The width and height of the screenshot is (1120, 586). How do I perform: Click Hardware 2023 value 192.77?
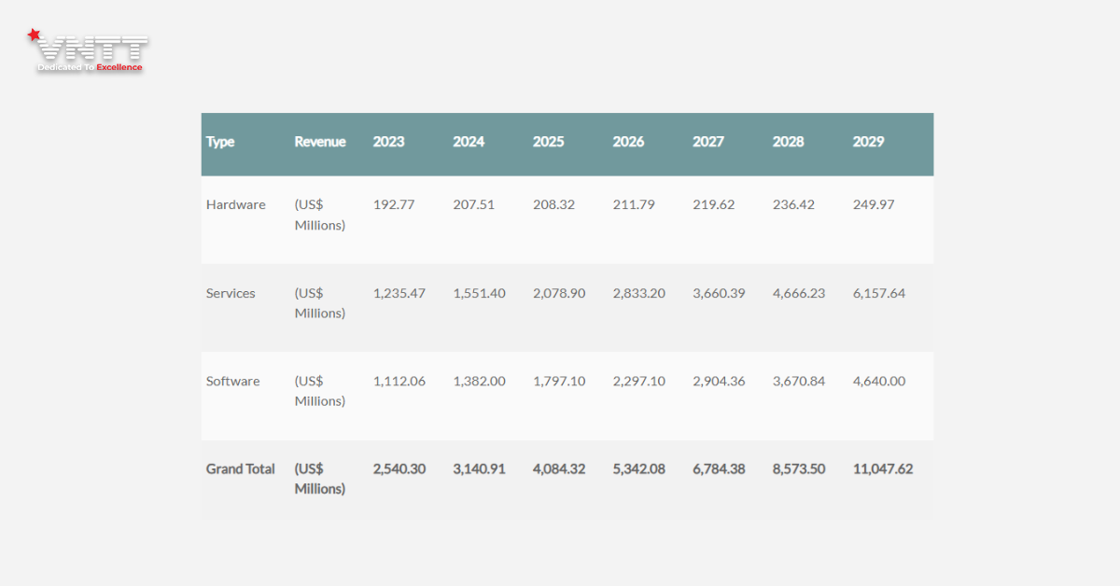tap(394, 204)
